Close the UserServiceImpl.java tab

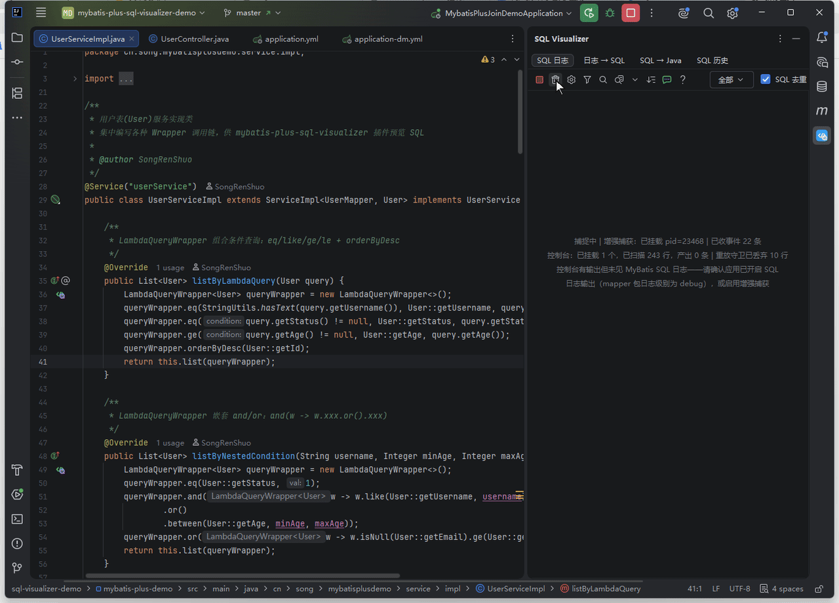[x=132, y=39]
